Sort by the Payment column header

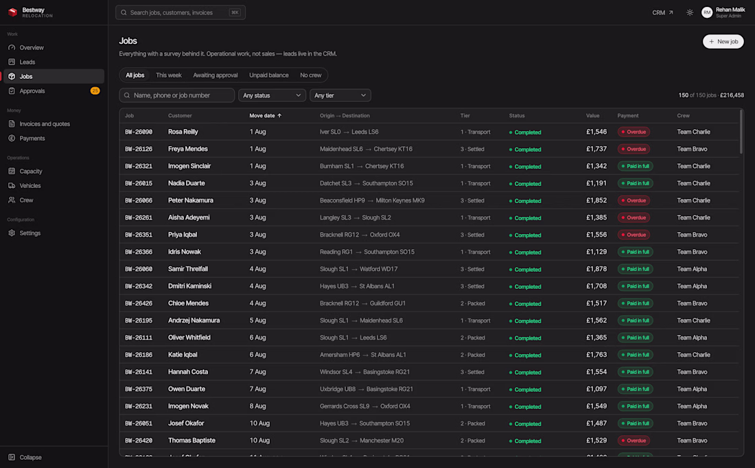point(628,115)
